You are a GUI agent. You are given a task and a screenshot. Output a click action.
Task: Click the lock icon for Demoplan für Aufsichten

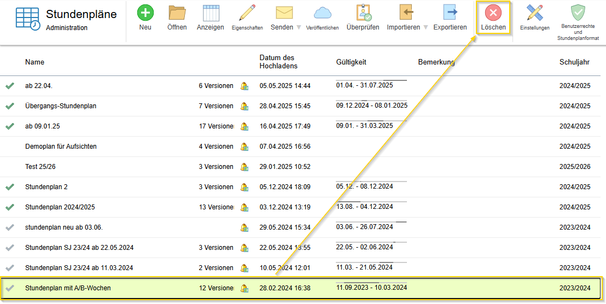244,147
